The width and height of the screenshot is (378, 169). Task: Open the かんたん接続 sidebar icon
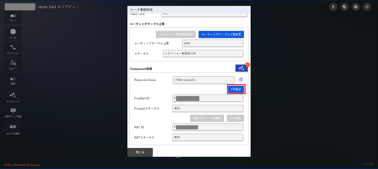(13, 129)
